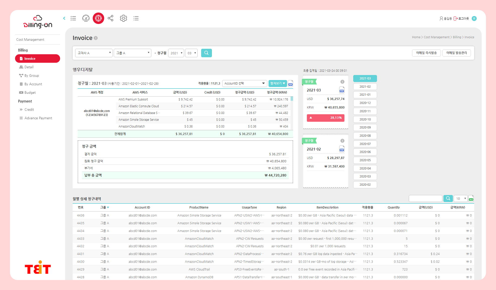
Task: Open the 고객사 A customer dropdown
Action: pyautogui.click(x=94, y=53)
